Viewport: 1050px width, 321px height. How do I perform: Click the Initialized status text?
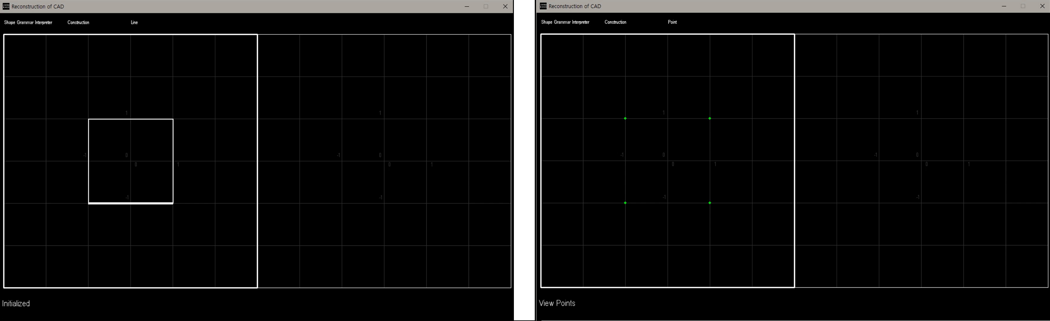click(x=16, y=304)
